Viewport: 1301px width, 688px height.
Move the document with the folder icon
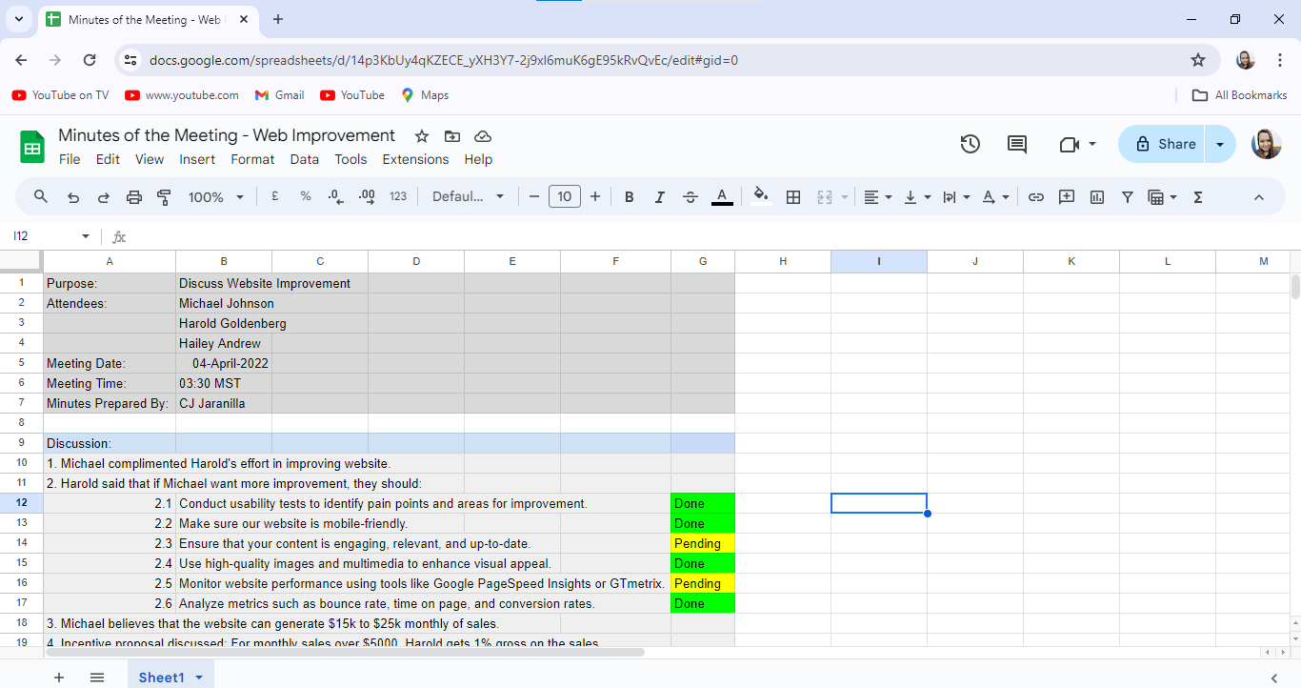tap(452, 136)
